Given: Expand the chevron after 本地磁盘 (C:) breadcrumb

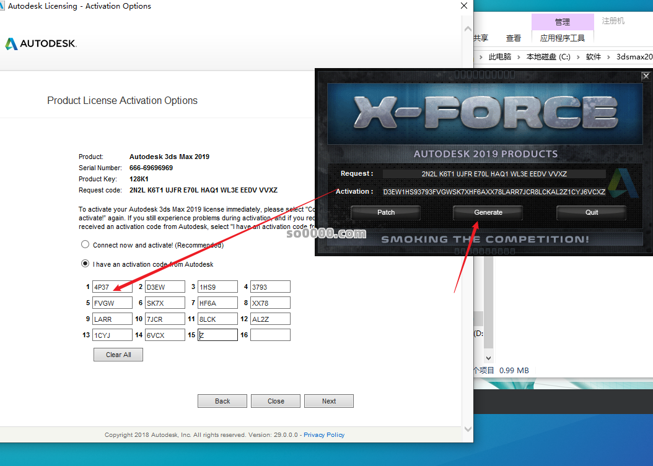Looking at the screenshot, I should pyautogui.click(x=578, y=57).
